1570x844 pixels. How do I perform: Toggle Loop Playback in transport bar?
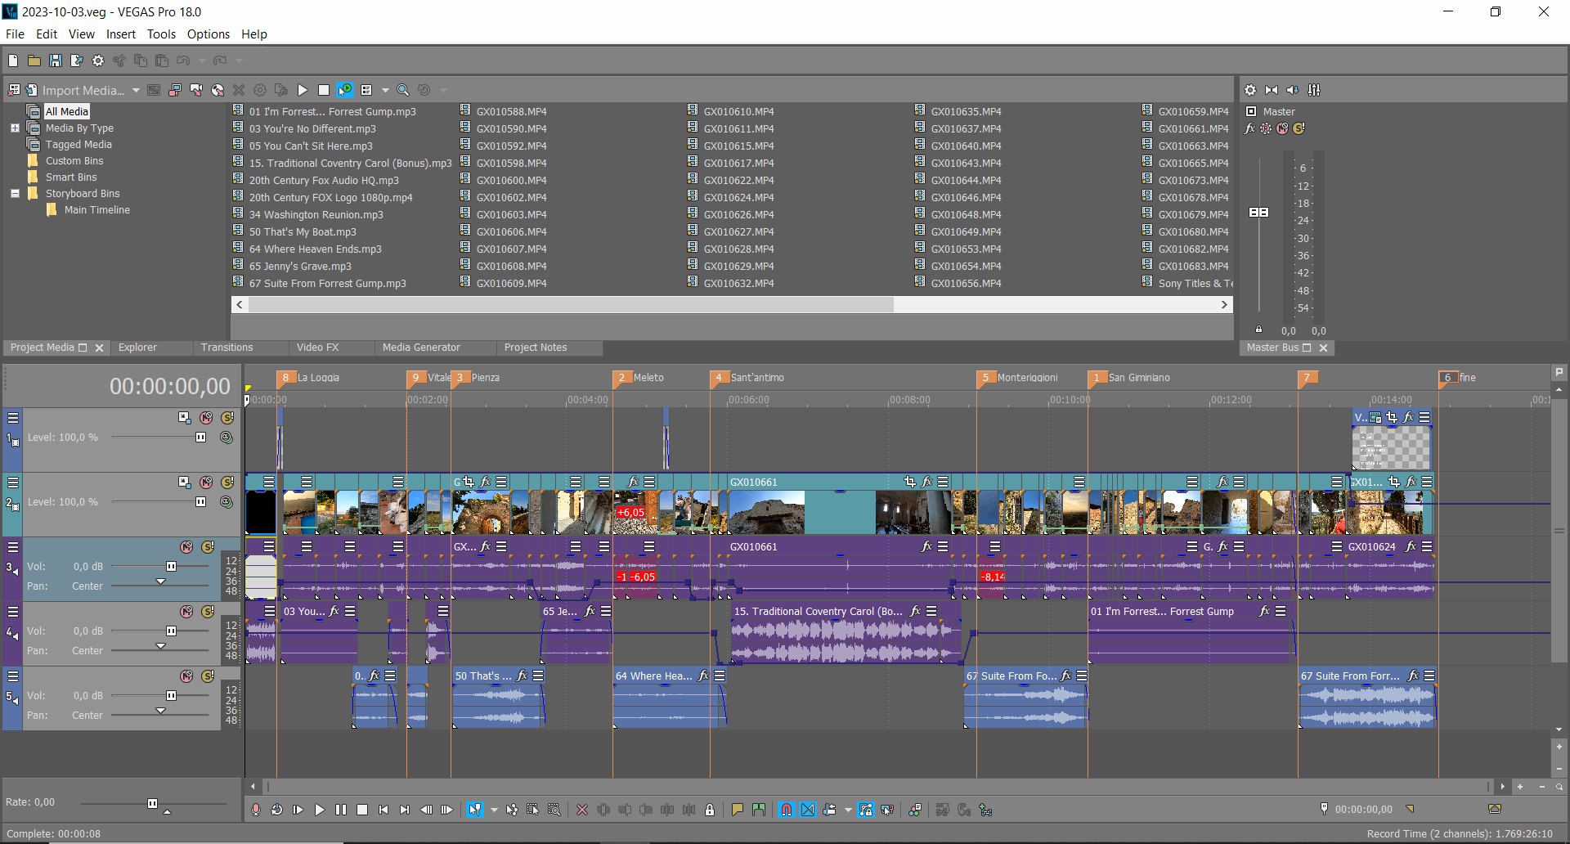click(277, 810)
